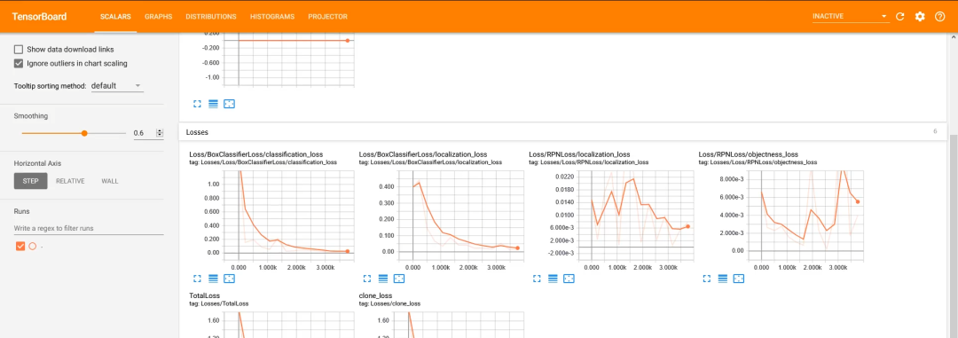The height and width of the screenshot is (338, 958).
Task: Collapse the Losses section header
Action: (562, 131)
